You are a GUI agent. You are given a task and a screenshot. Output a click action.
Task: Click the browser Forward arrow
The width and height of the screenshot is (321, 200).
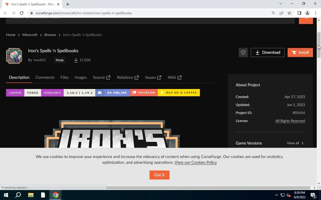coord(14,13)
